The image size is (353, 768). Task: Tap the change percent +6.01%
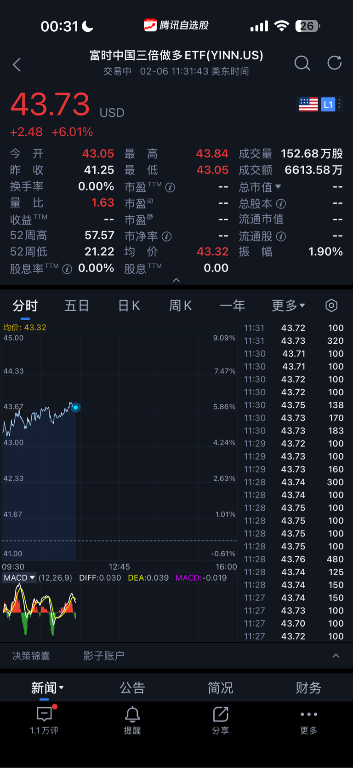click(x=72, y=132)
